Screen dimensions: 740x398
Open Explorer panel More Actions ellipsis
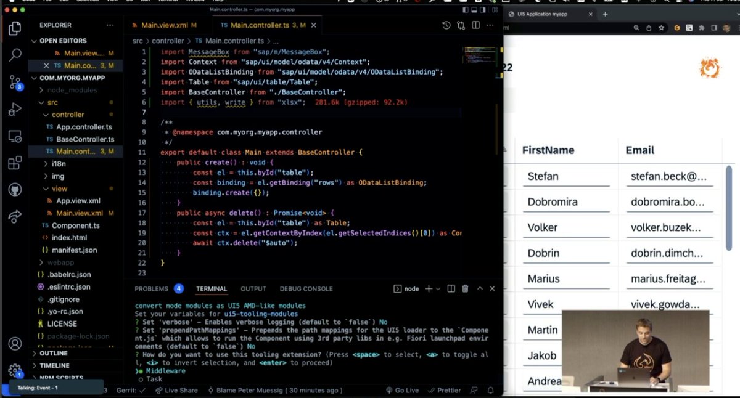(110, 25)
